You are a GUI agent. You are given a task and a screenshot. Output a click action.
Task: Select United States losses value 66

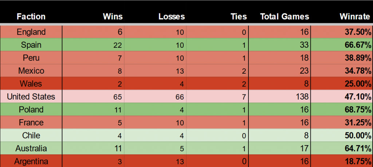click(181, 97)
